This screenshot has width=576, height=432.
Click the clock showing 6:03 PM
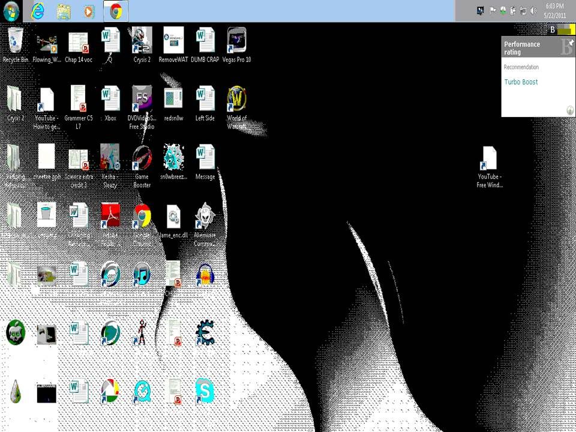click(554, 10)
